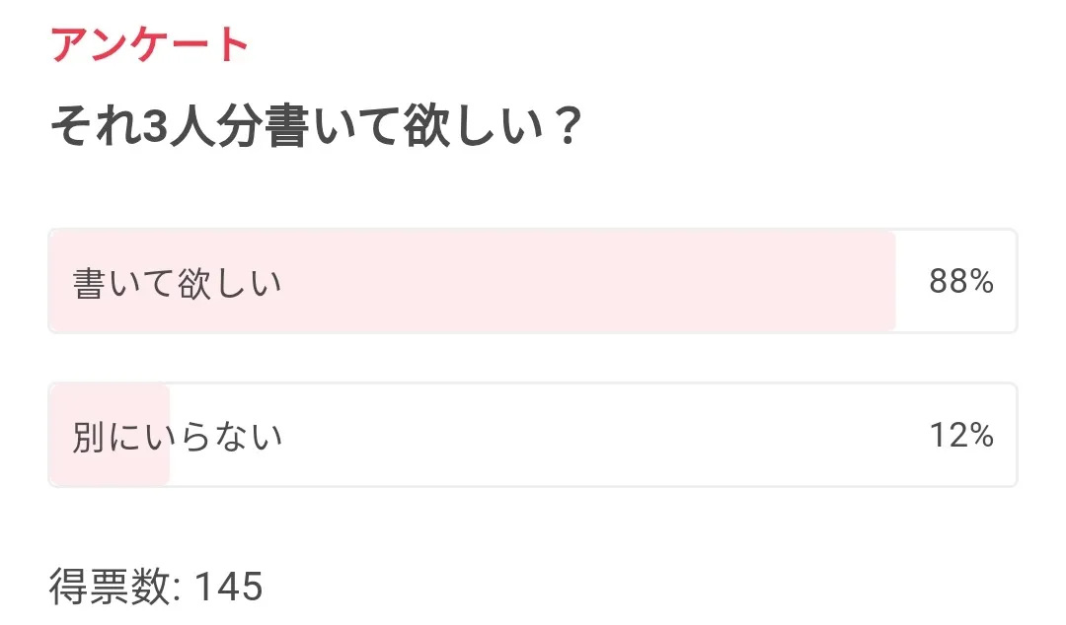Select the 書いて欲しい answer text
Screen dimensions: 1066x625
coord(177,284)
